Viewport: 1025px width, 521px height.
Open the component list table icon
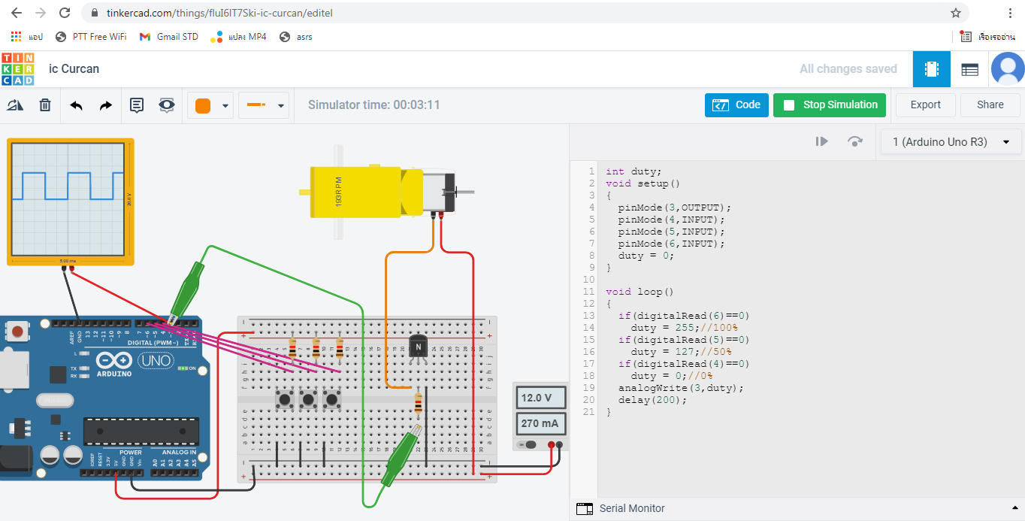(x=970, y=69)
